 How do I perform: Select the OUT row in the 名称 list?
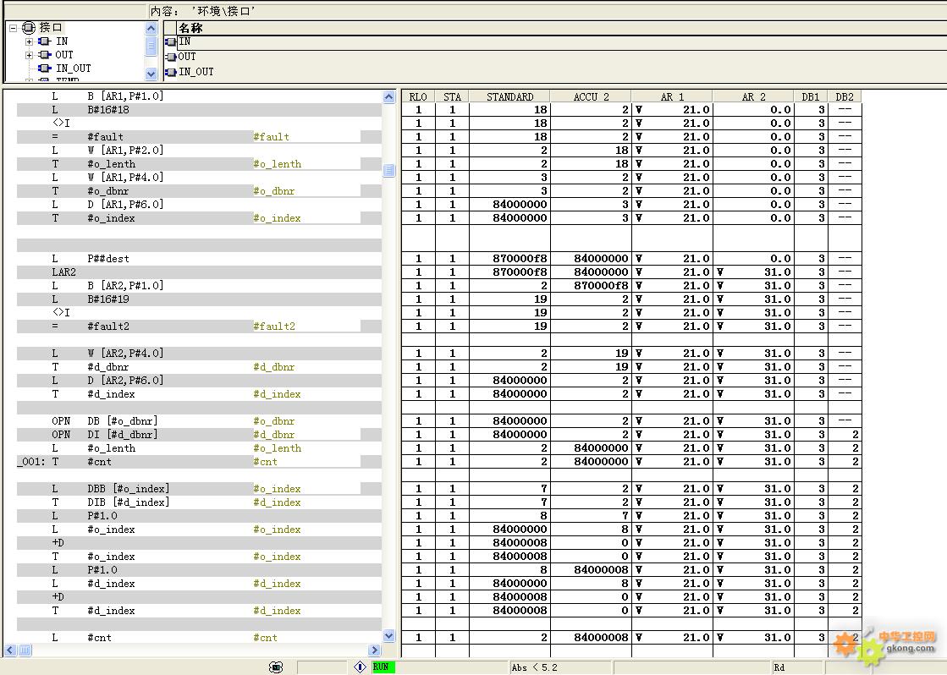(554, 57)
